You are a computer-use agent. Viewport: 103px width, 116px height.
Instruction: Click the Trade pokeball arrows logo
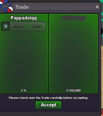click(x=6, y=6)
